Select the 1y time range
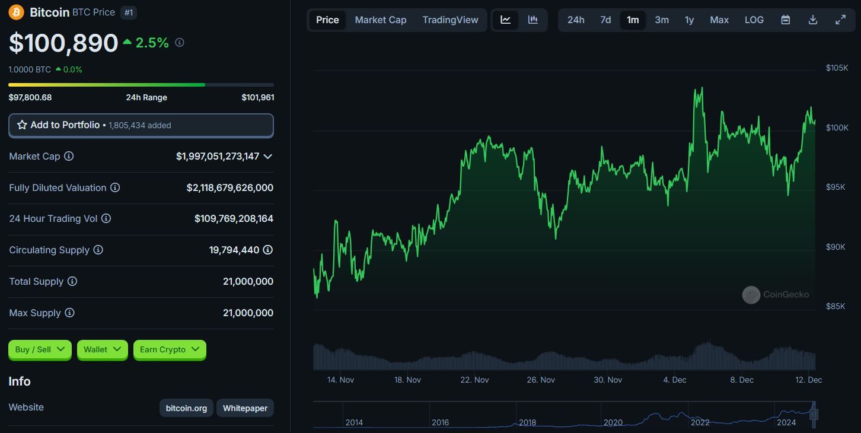Viewport: 861px width, 433px height. 689,20
